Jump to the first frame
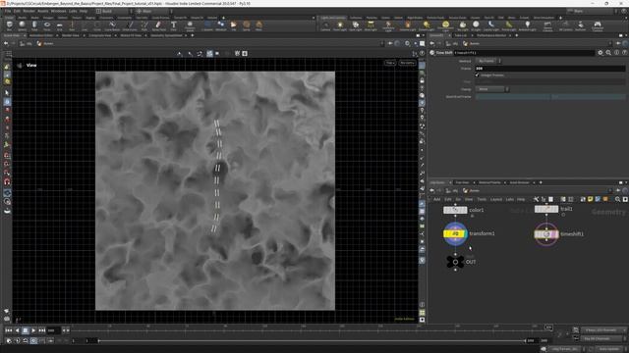This screenshot has height=353, width=629. coord(9,330)
